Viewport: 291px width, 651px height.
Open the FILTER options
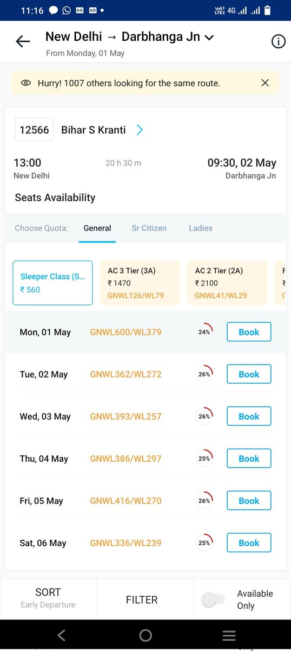click(142, 599)
